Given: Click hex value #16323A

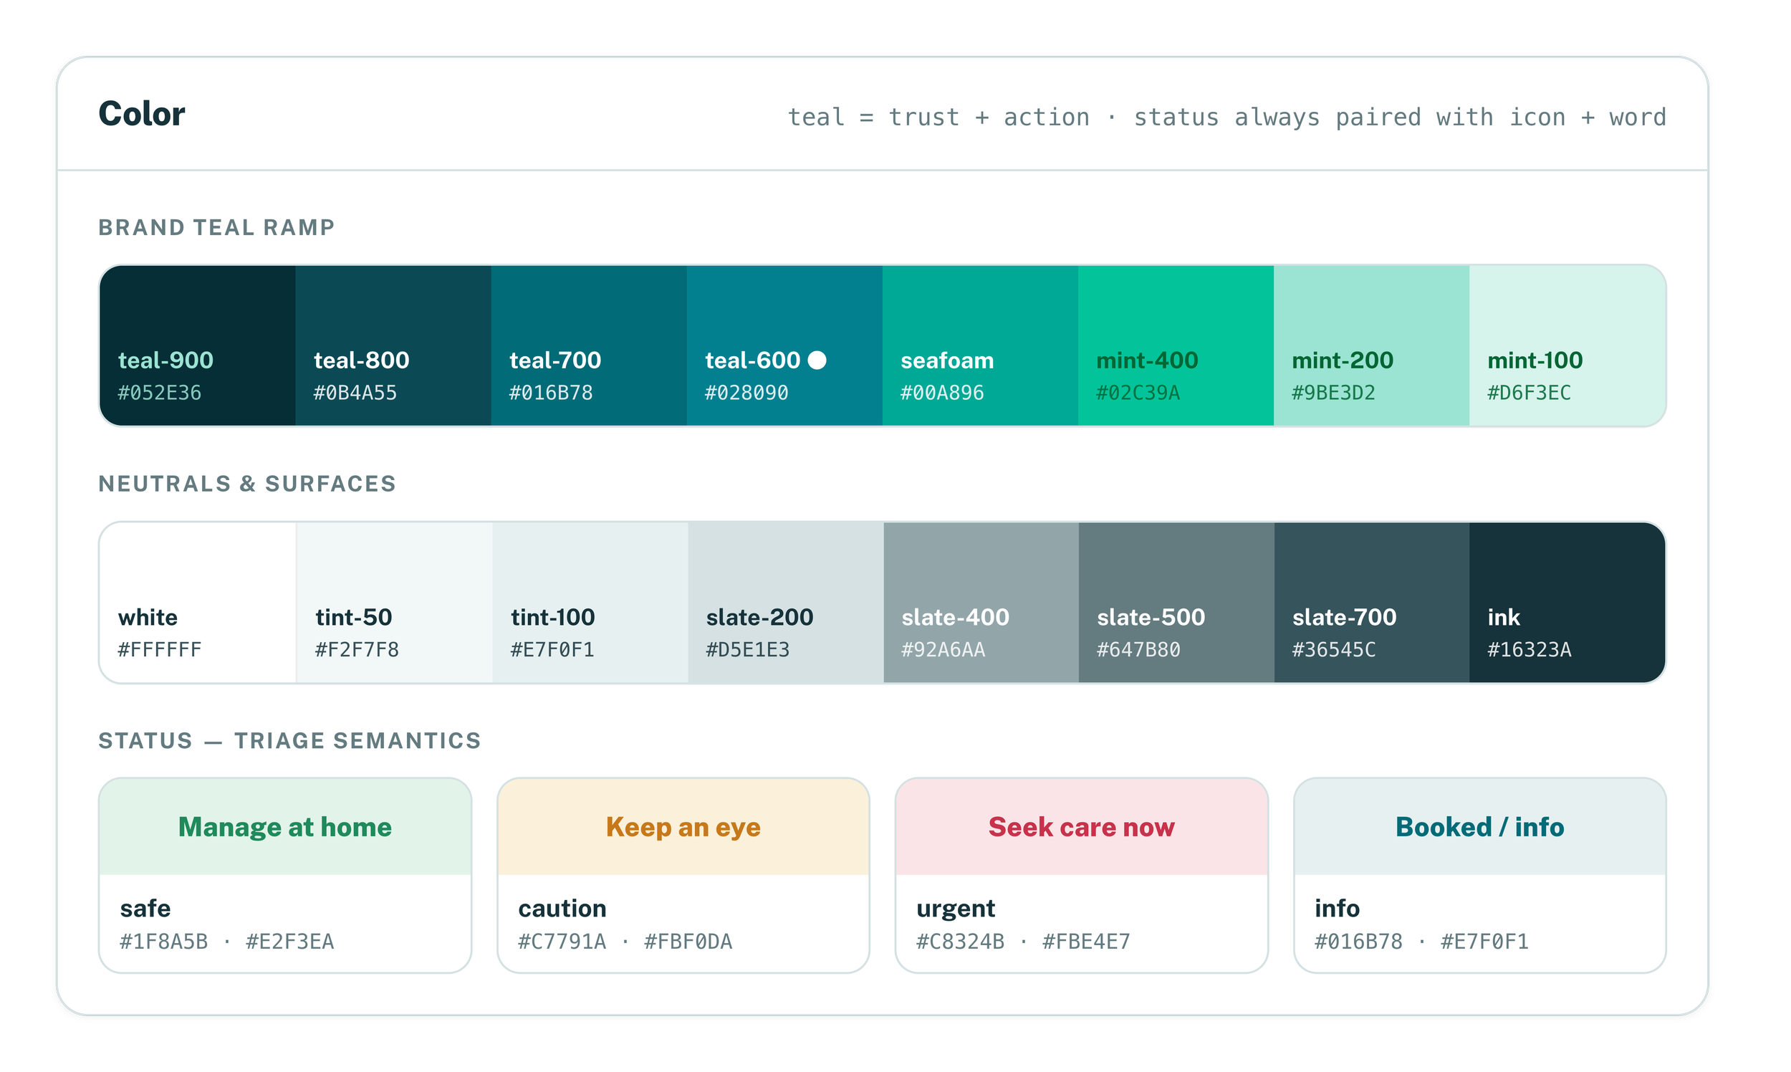Looking at the screenshot, I should (x=1530, y=650).
